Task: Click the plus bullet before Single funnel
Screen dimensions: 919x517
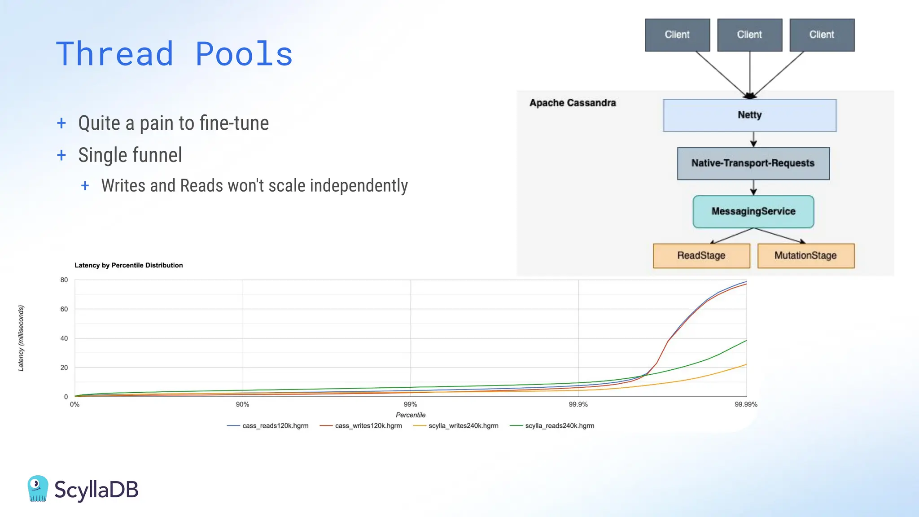Action: [61, 155]
